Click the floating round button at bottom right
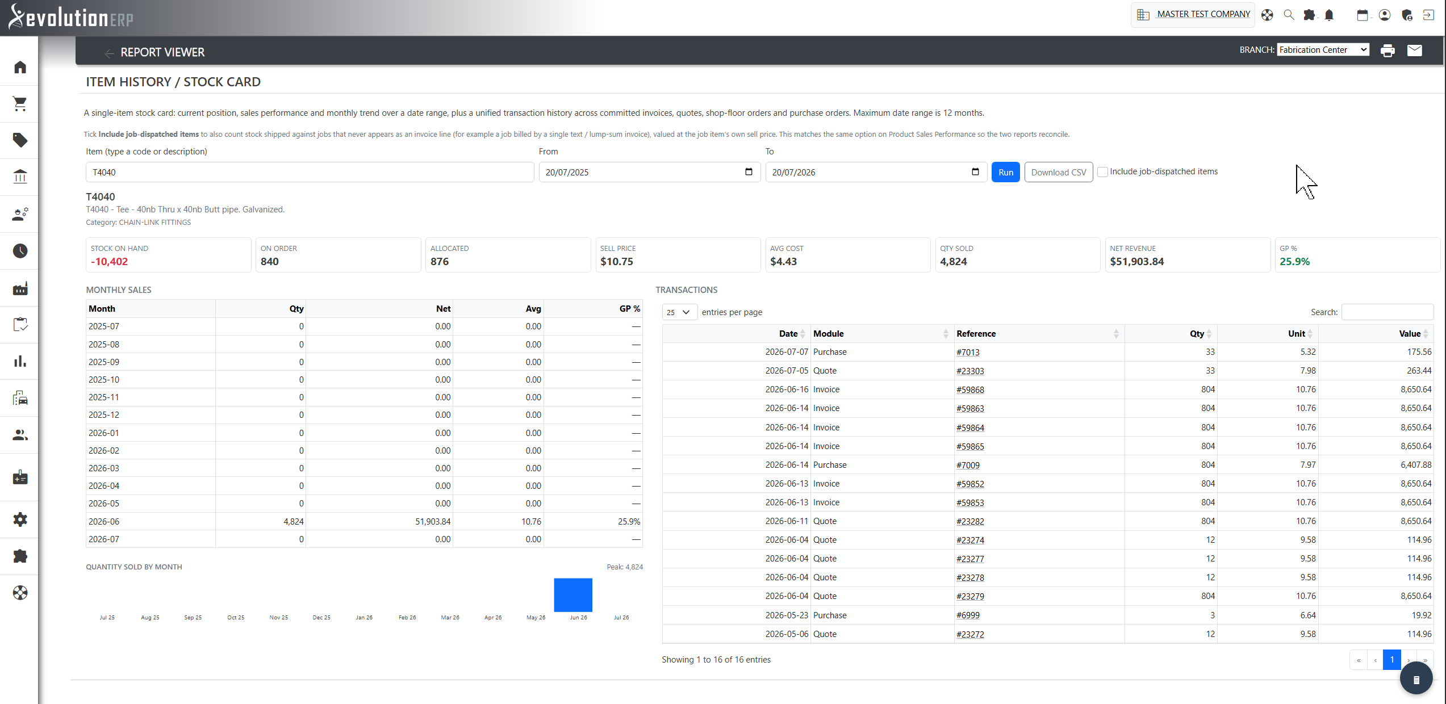This screenshot has width=1446, height=704. [x=1416, y=679]
